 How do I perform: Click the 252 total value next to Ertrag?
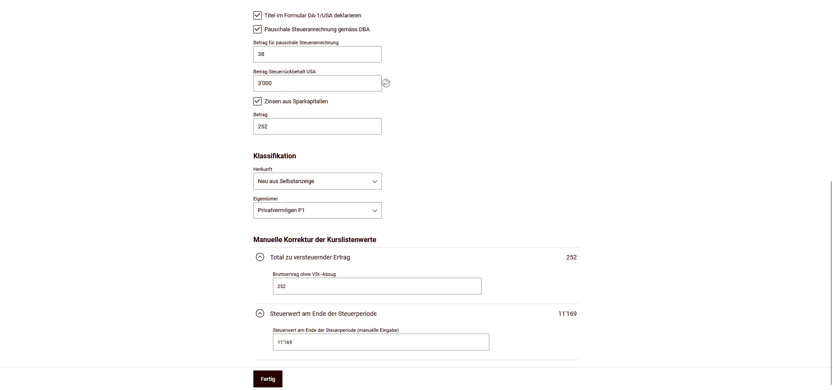coord(571,257)
